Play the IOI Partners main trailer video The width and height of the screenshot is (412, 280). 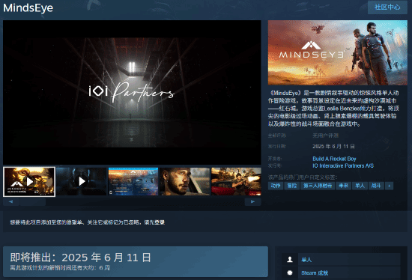click(x=132, y=92)
